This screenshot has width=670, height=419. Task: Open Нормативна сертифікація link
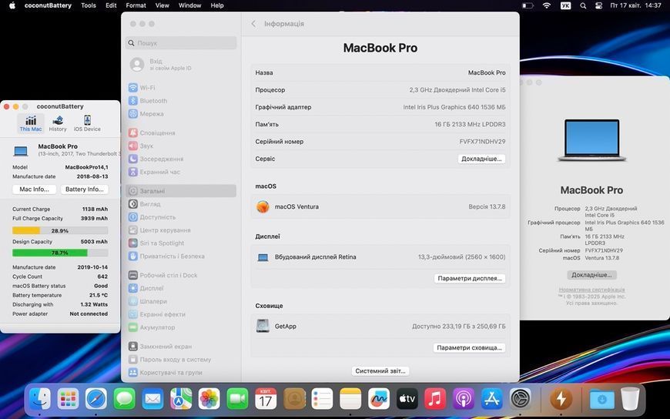(591, 290)
